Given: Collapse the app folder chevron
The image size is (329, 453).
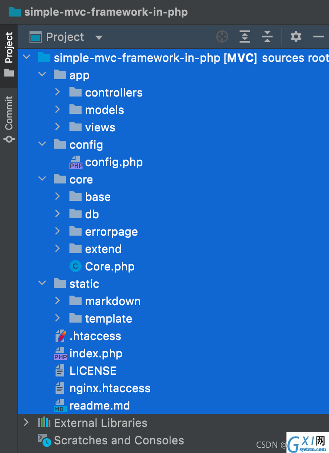Looking at the screenshot, I should 42,74.
